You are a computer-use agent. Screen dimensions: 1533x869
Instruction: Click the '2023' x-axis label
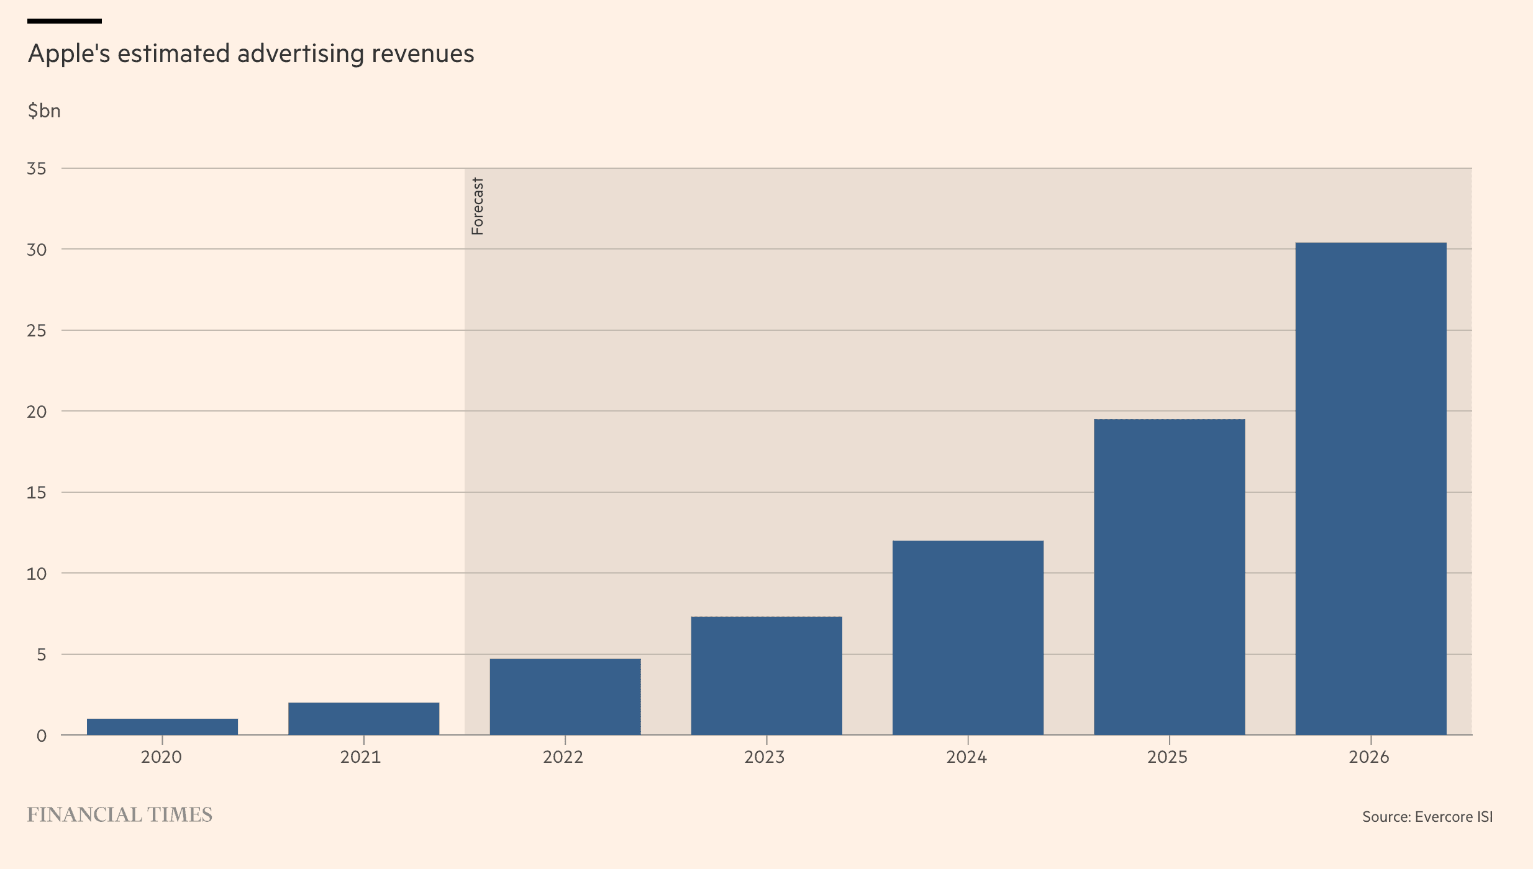tap(765, 757)
